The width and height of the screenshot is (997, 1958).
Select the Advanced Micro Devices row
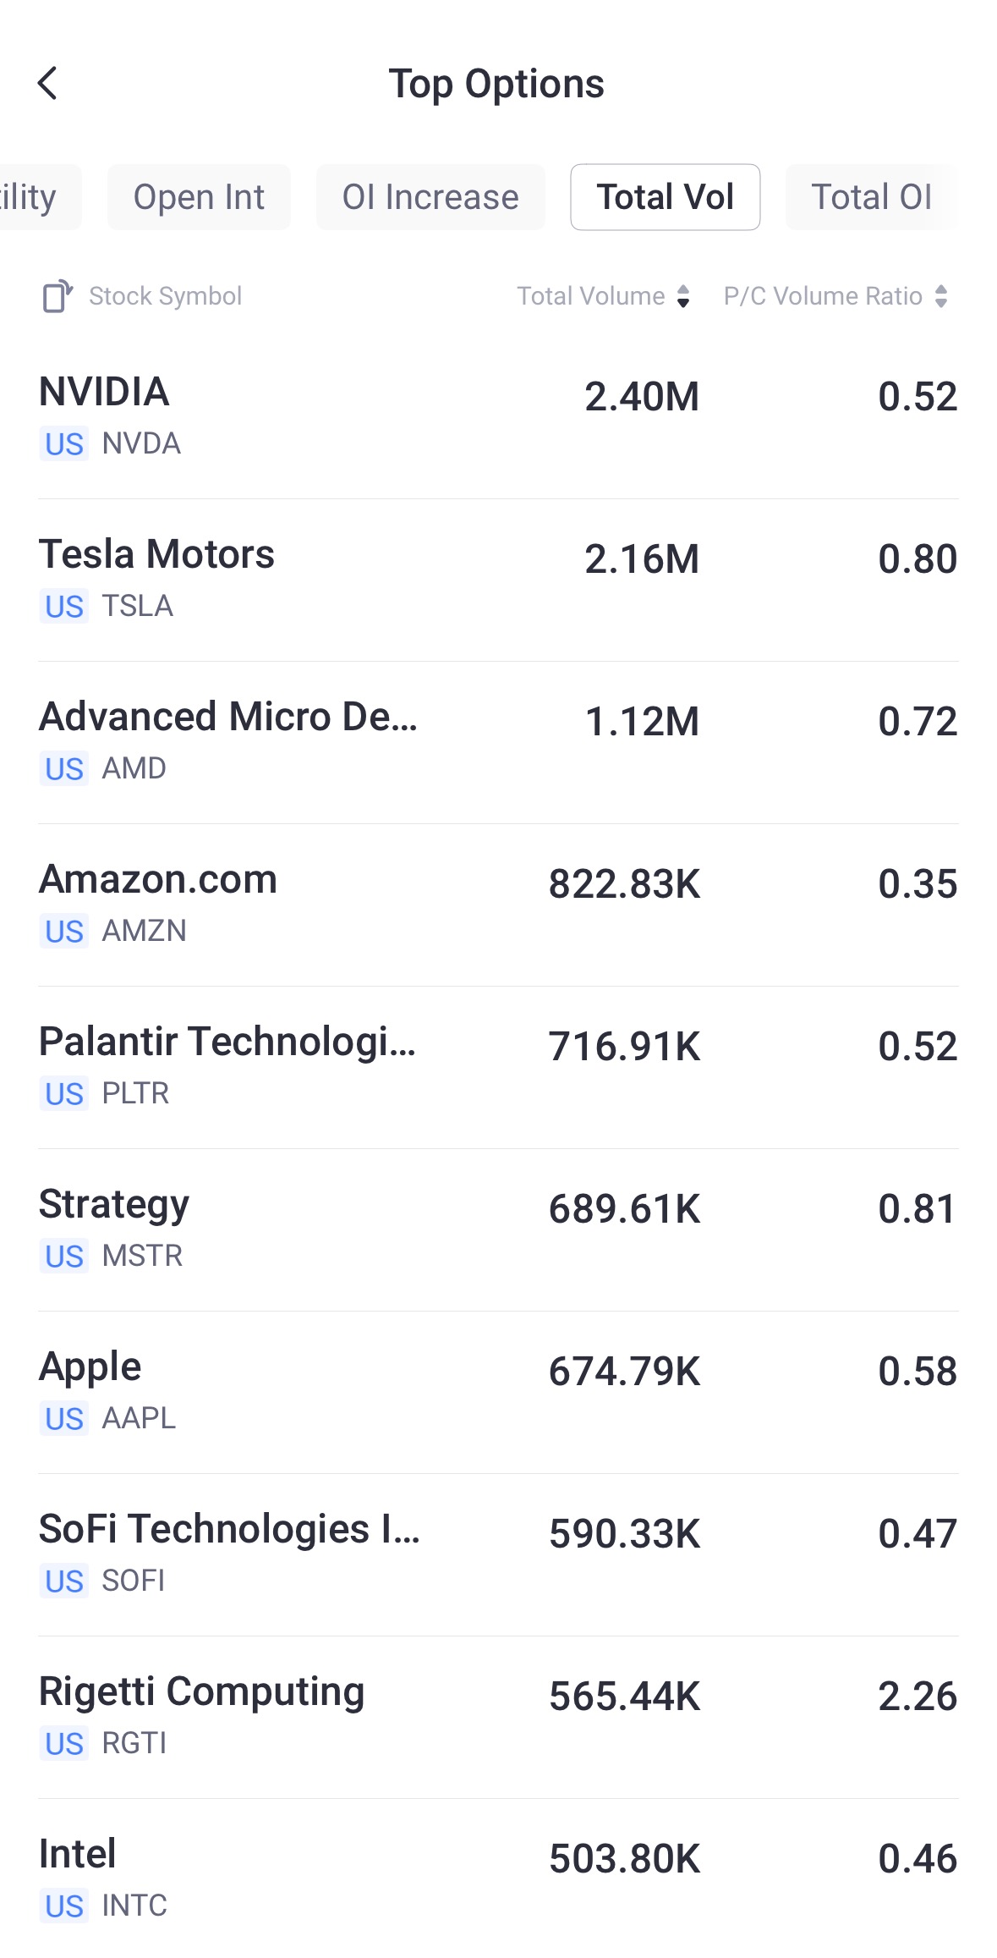[498, 741]
